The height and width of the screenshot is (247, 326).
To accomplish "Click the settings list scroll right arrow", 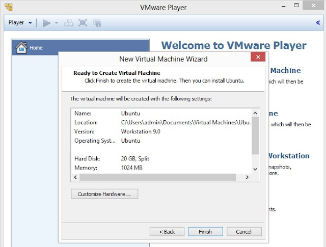I will [x=247, y=177].
